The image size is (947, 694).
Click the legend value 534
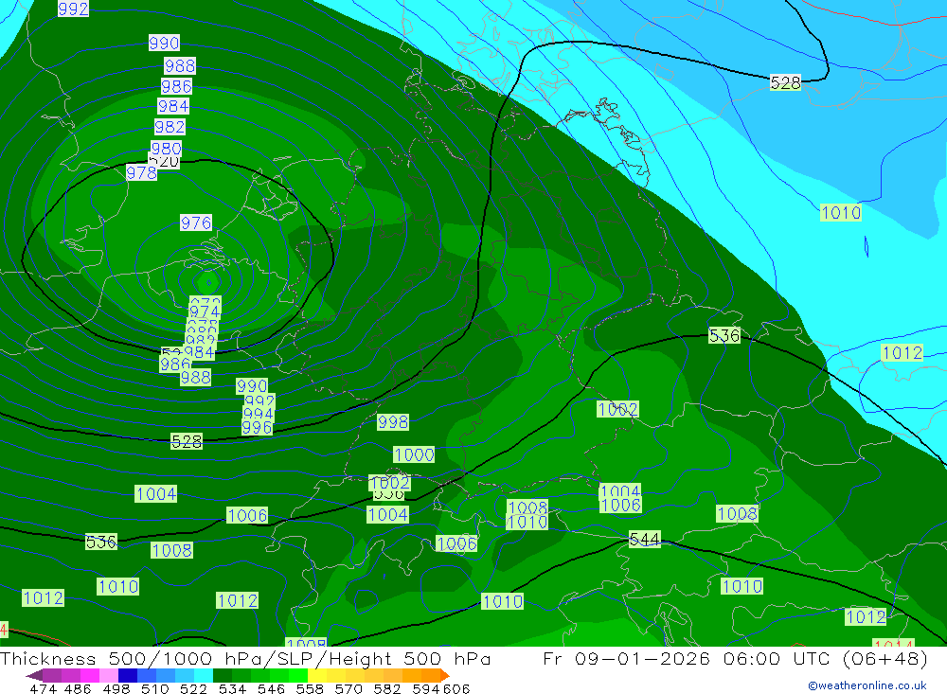coord(232,688)
